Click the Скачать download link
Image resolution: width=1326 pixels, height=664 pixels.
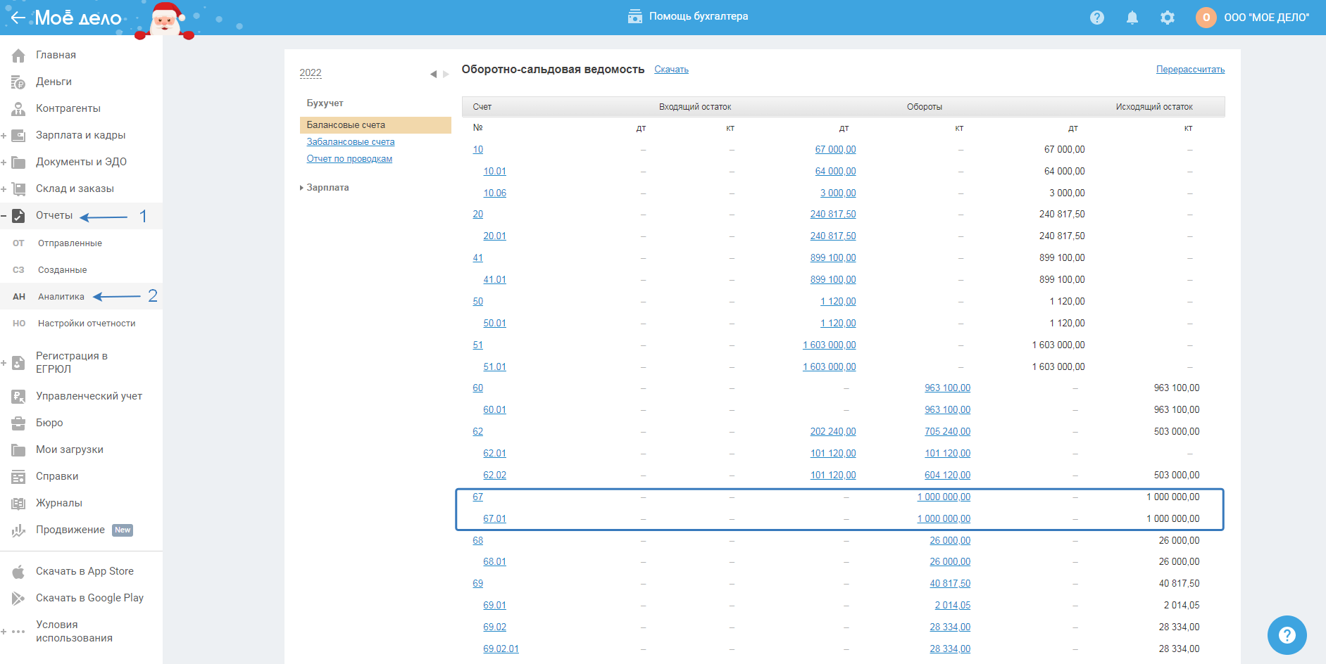(x=671, y=70)
